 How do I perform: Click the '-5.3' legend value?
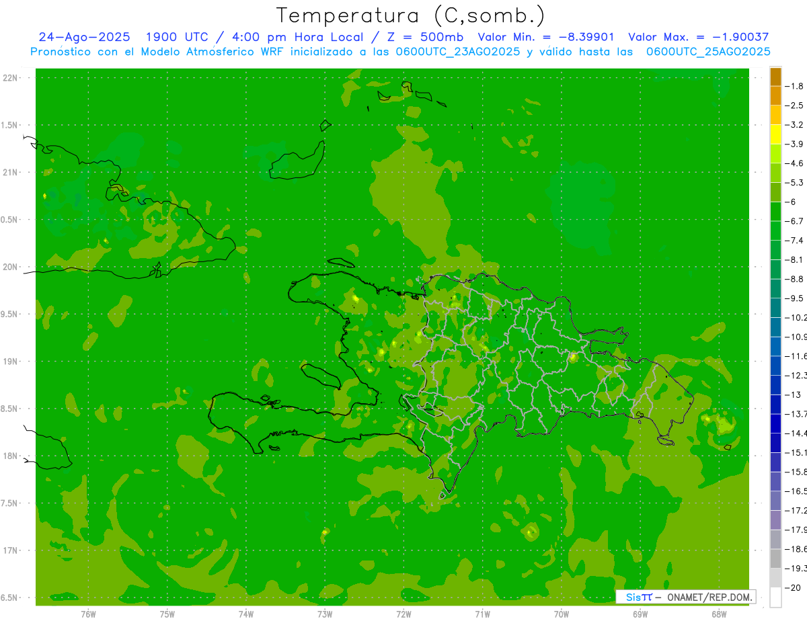point(795,182)
